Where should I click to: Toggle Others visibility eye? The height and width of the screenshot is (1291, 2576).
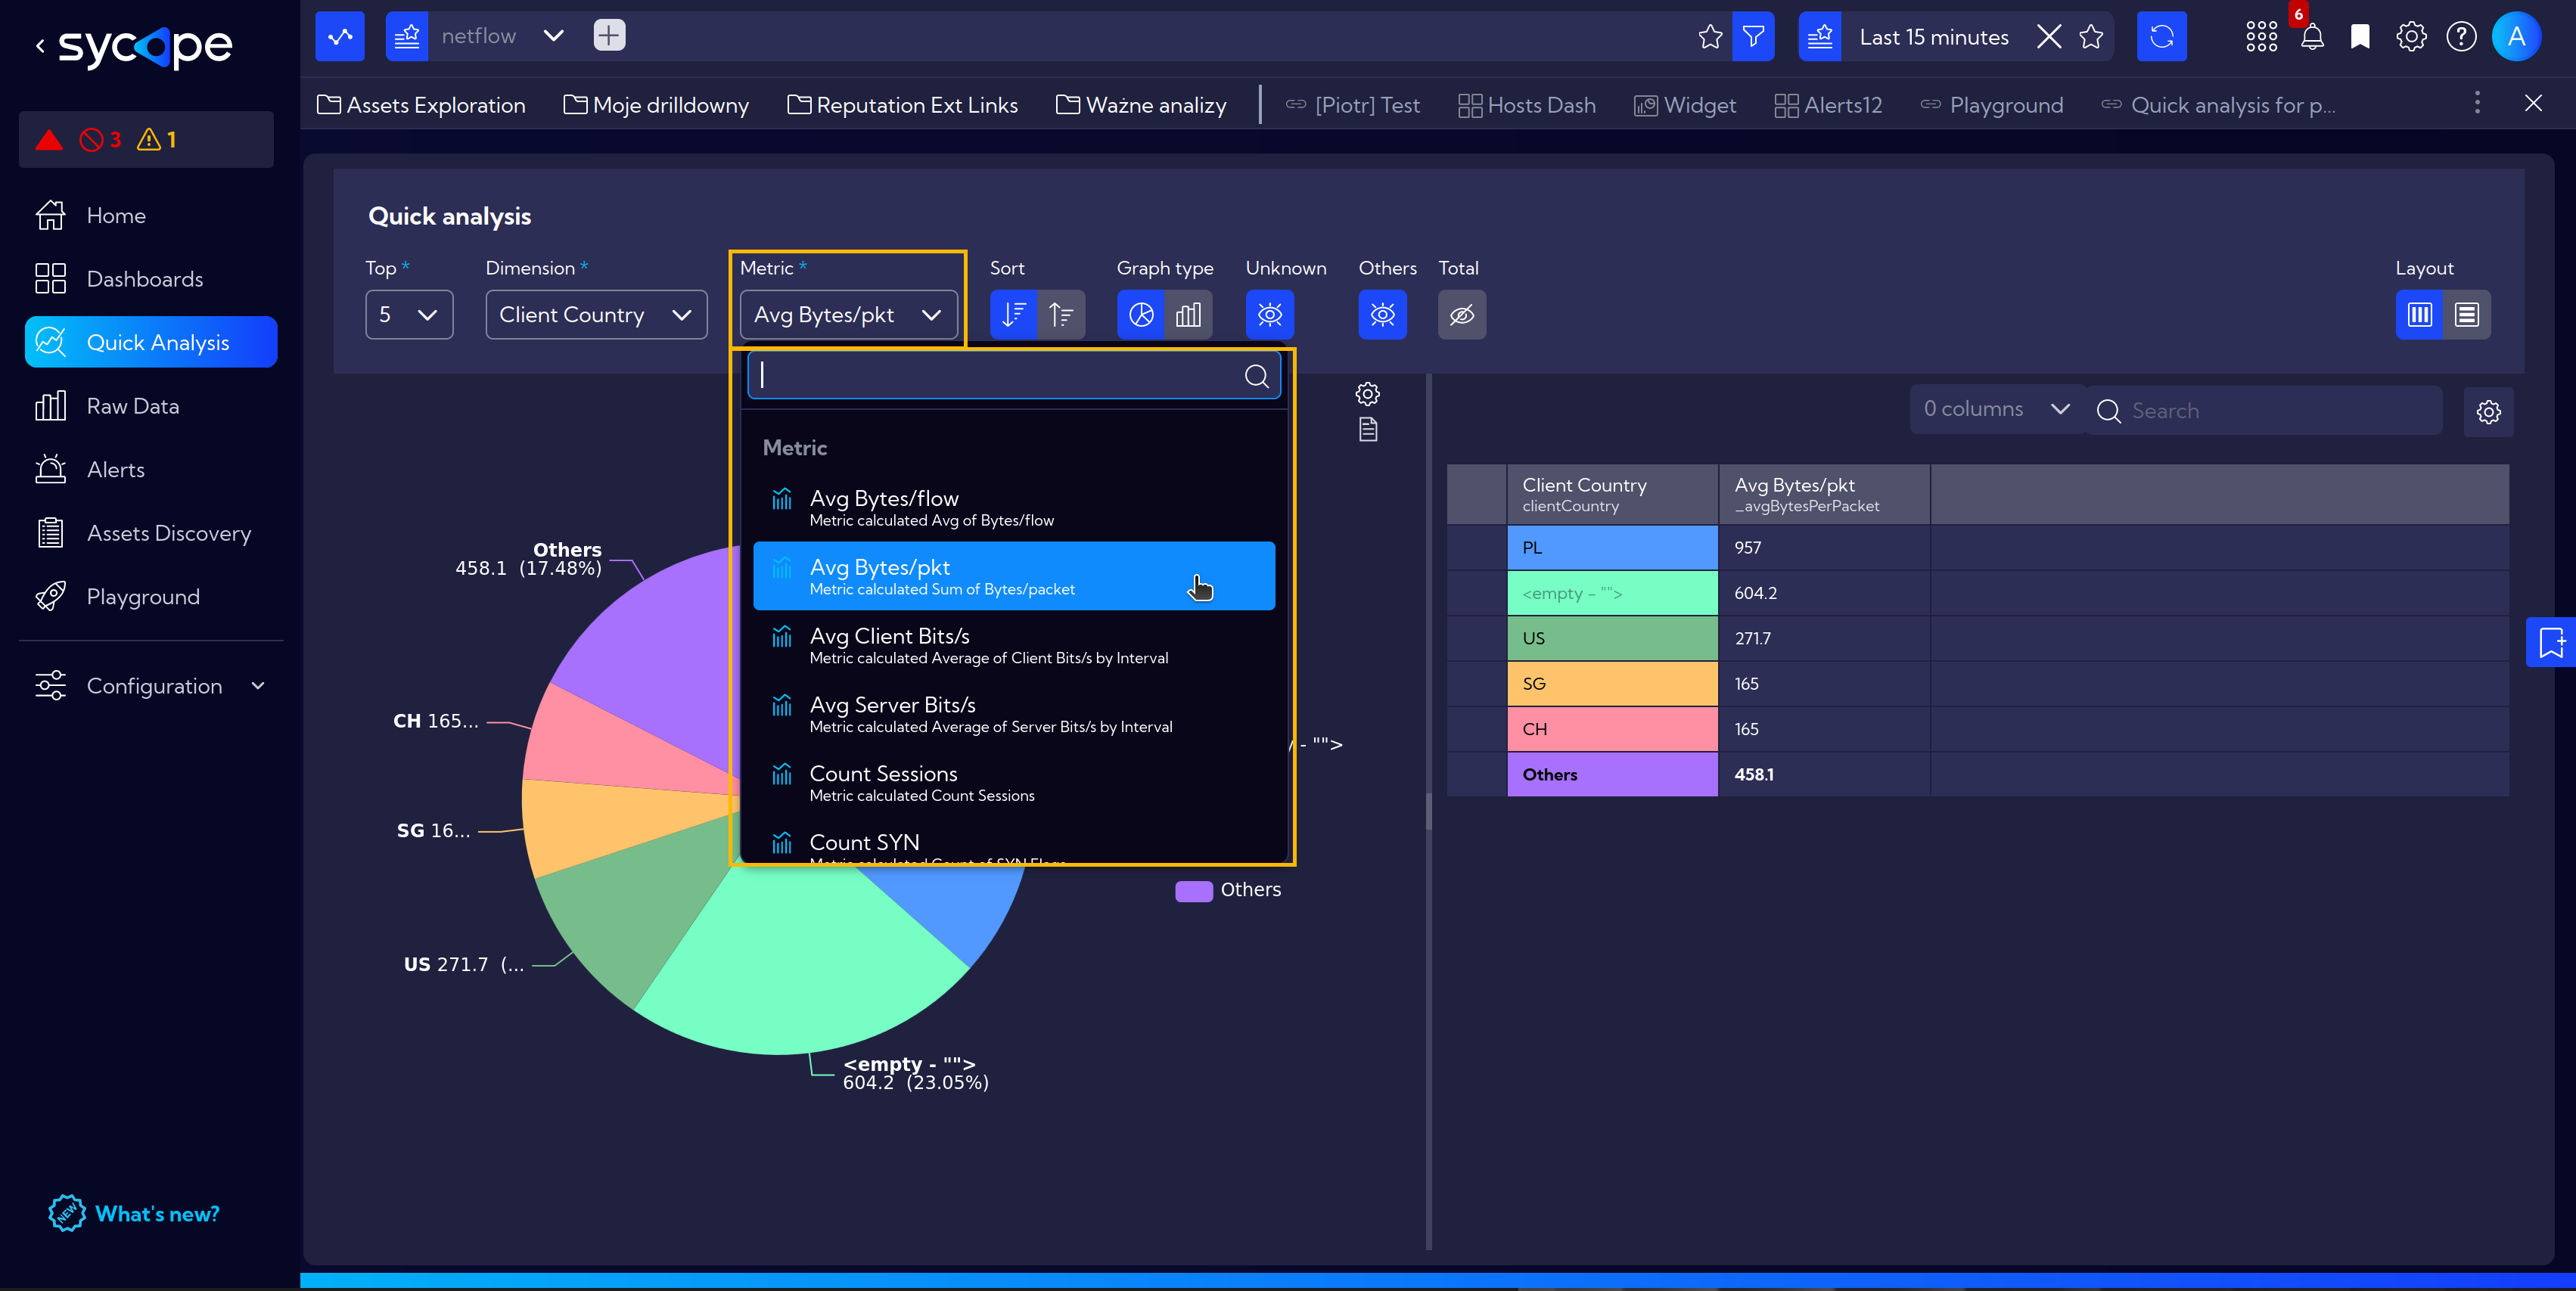pos(1382,315)
